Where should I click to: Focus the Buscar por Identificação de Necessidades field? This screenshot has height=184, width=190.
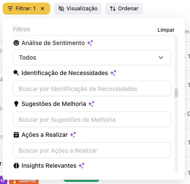tap(92, 88)
